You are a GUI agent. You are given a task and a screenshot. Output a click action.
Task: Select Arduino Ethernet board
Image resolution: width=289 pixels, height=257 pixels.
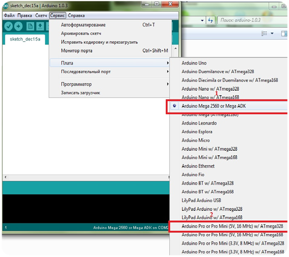click(x=228, y=166)
